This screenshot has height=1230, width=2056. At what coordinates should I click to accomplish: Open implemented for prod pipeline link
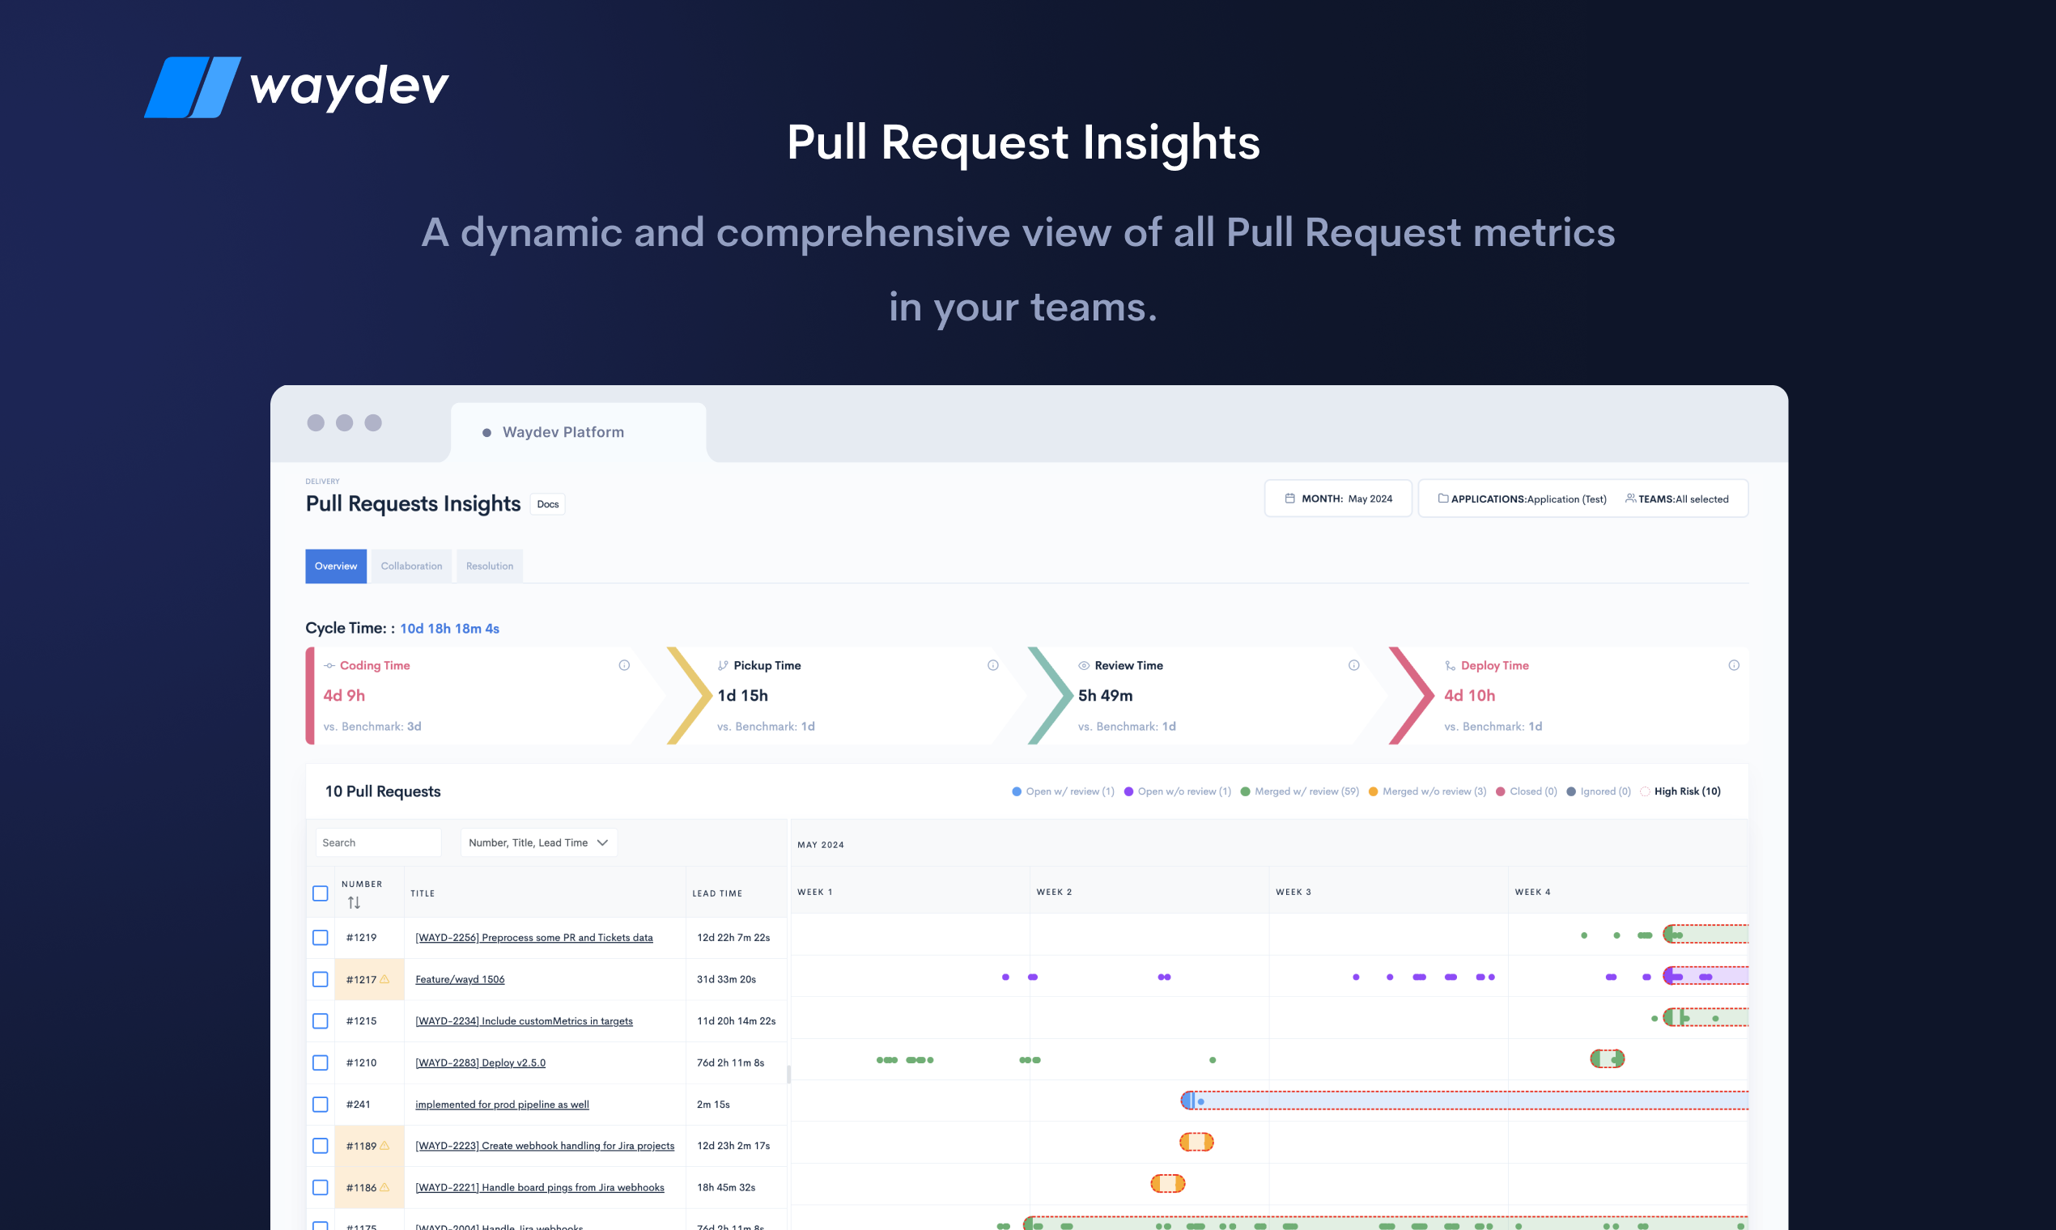(x=502, y=1104)
